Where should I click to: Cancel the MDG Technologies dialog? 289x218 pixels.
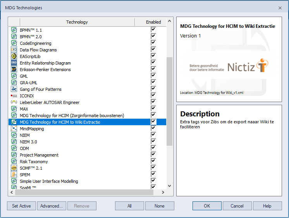[x=237, y=206]
